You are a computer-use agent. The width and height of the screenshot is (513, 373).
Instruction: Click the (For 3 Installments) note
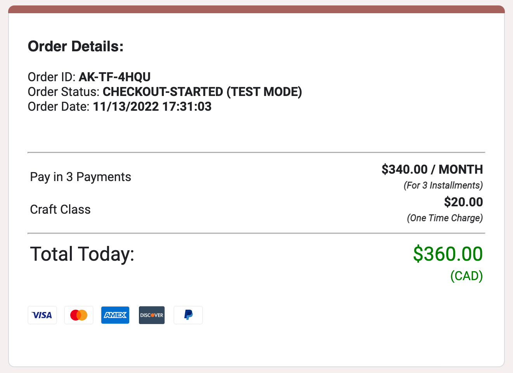(x=444, y=185)
